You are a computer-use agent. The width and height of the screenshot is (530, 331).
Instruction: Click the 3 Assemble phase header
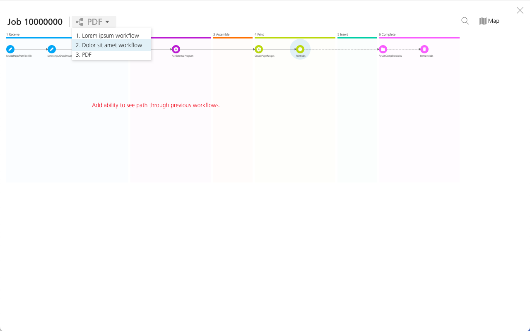pyautogui.click(x=222, y=35)
